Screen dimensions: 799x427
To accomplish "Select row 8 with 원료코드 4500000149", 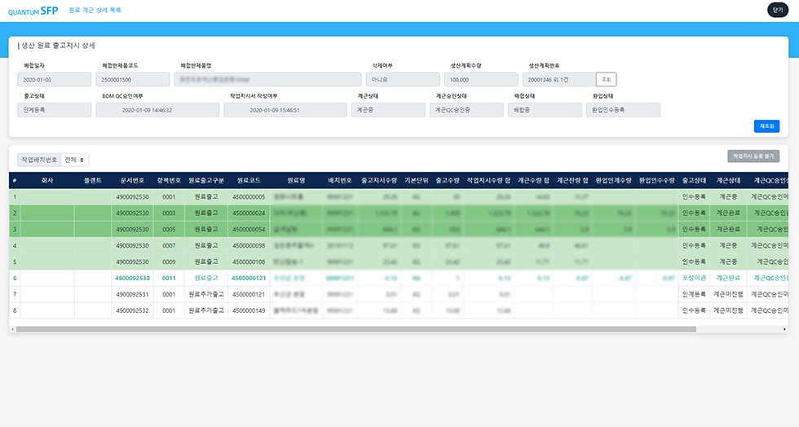I will (249, 310).
